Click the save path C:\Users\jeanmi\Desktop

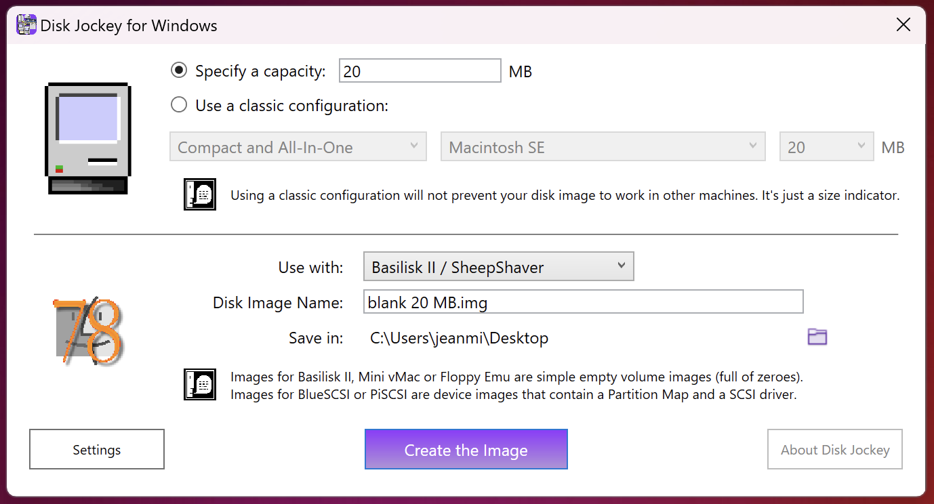pyautogui.click(x=459, y=338)
